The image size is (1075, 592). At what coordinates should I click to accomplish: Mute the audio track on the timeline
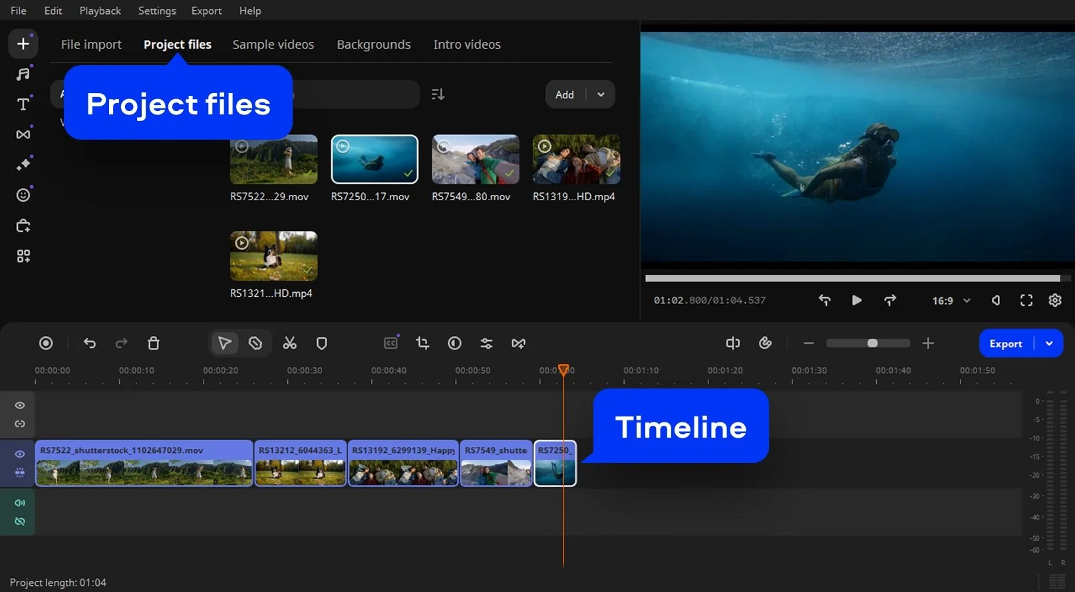(x=20, y=503)
